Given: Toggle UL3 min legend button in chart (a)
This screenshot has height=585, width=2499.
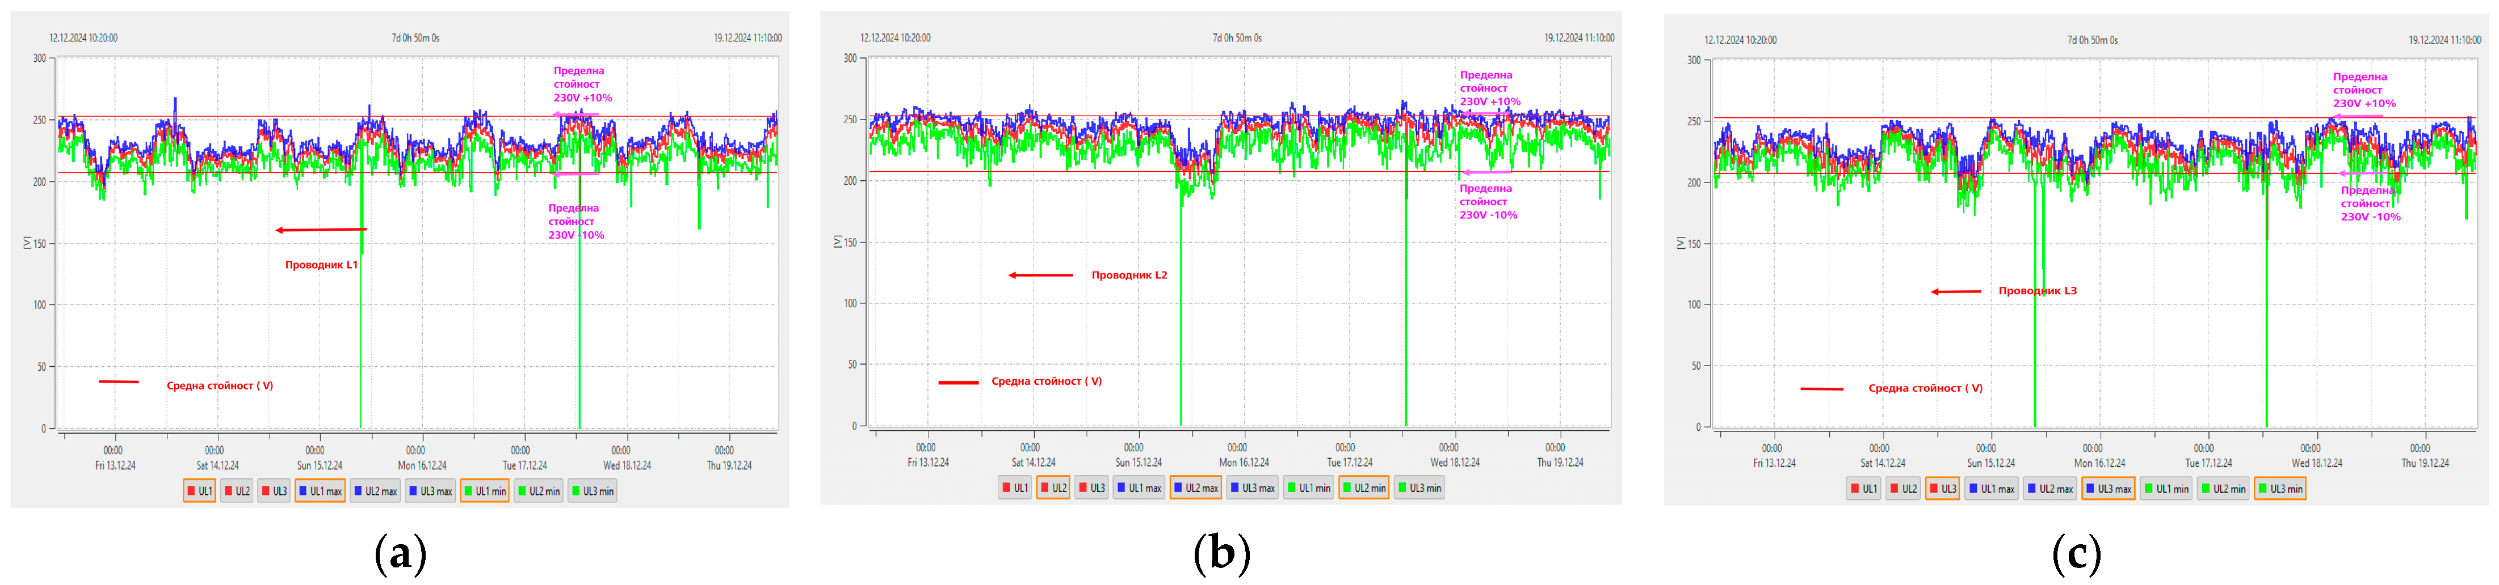Looking at the screenshot, I should pos(592,491).
